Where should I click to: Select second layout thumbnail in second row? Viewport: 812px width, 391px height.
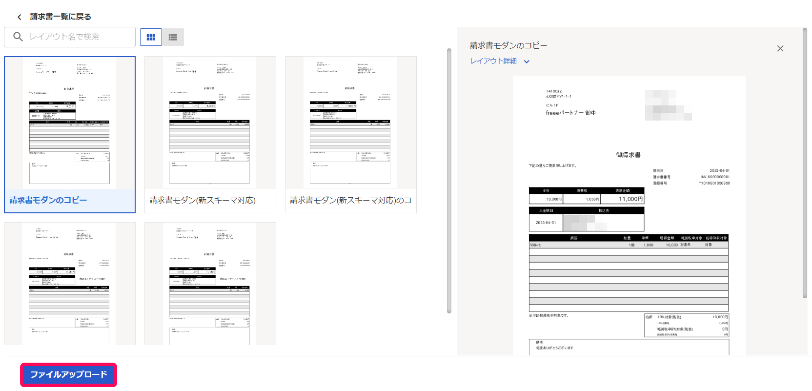pos(210,284)
